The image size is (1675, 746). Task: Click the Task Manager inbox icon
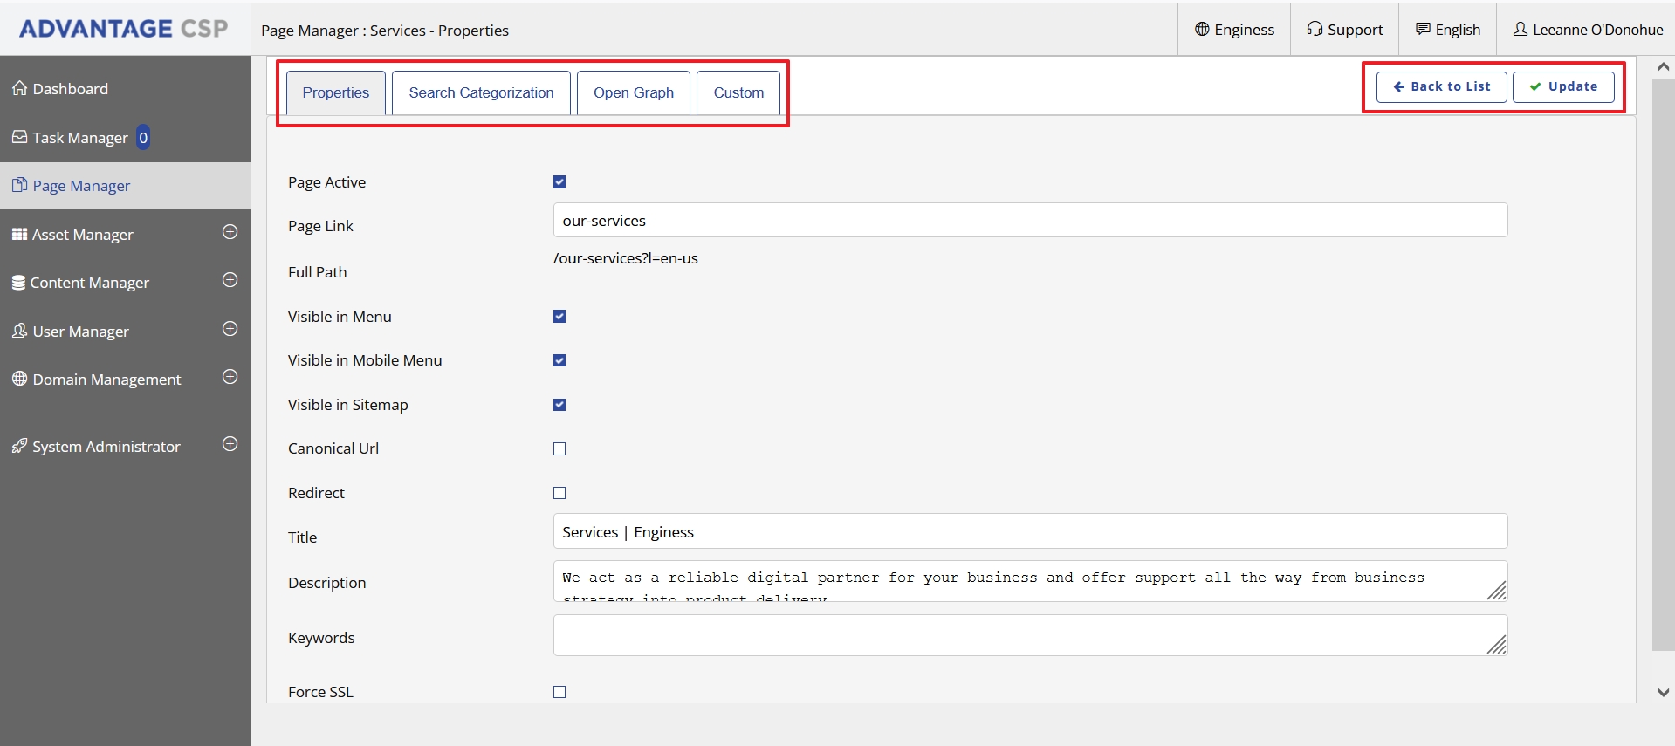point(19,137)
